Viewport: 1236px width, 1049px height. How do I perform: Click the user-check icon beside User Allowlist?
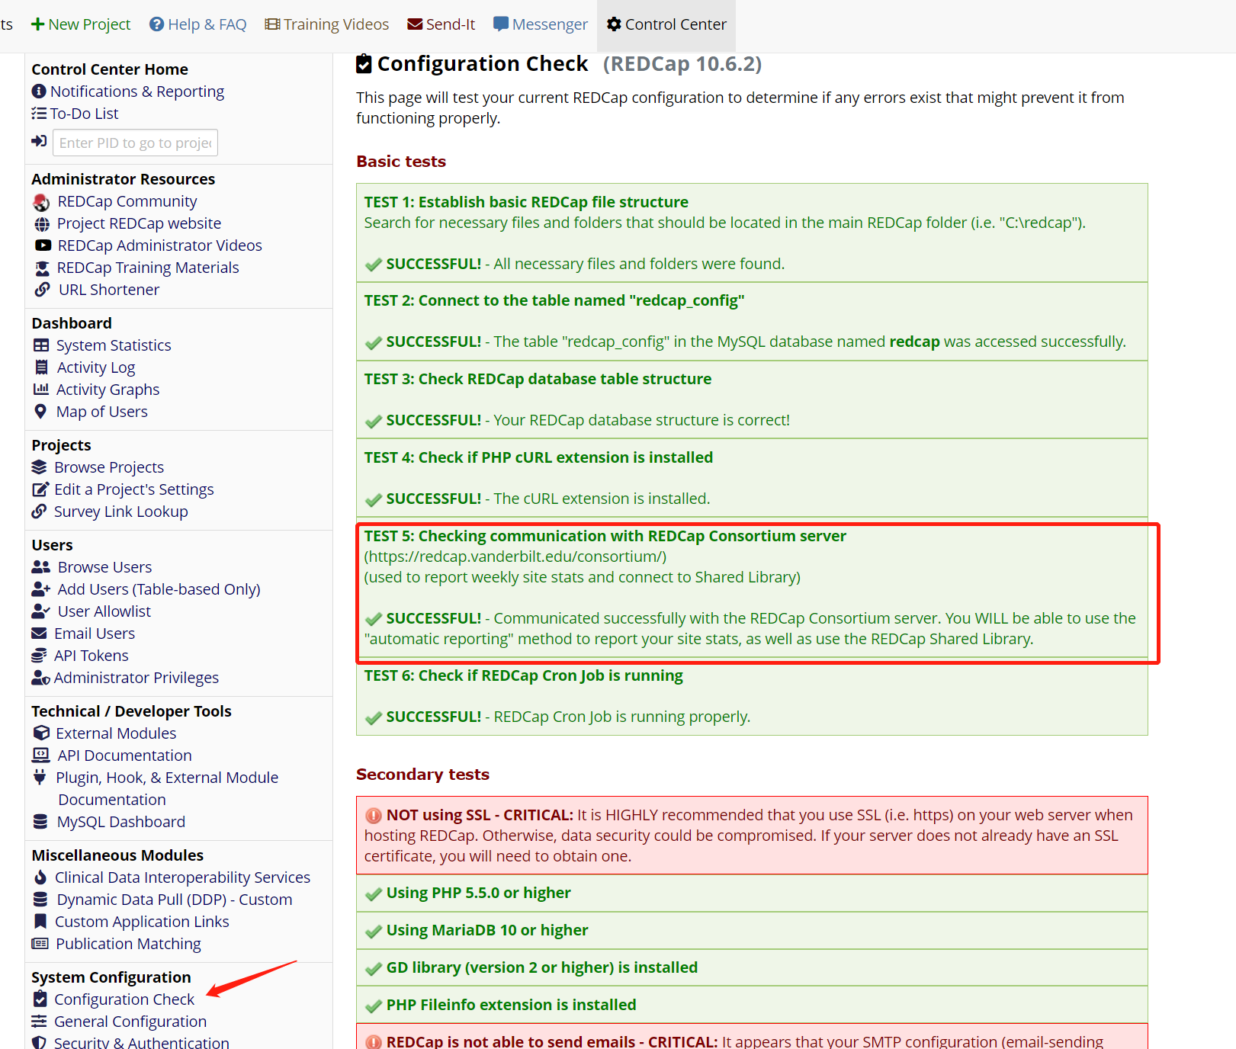coord(41,611)
